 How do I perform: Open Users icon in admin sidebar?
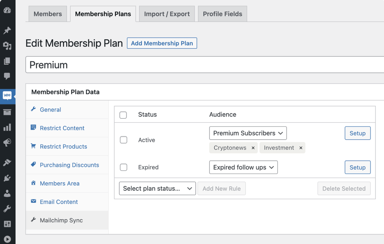point(7,193)
